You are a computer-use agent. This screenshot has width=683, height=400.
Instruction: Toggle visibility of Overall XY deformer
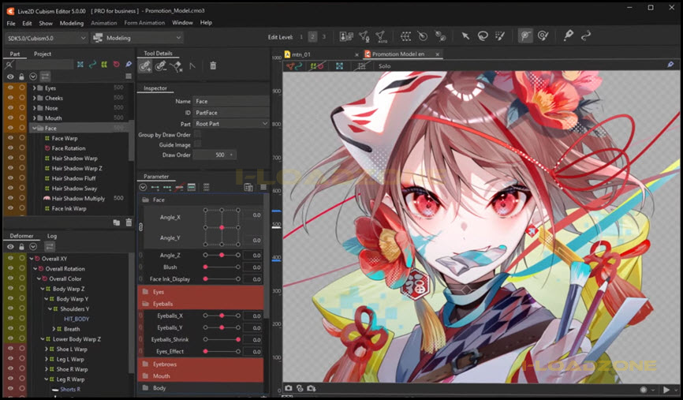pos(10,259)
